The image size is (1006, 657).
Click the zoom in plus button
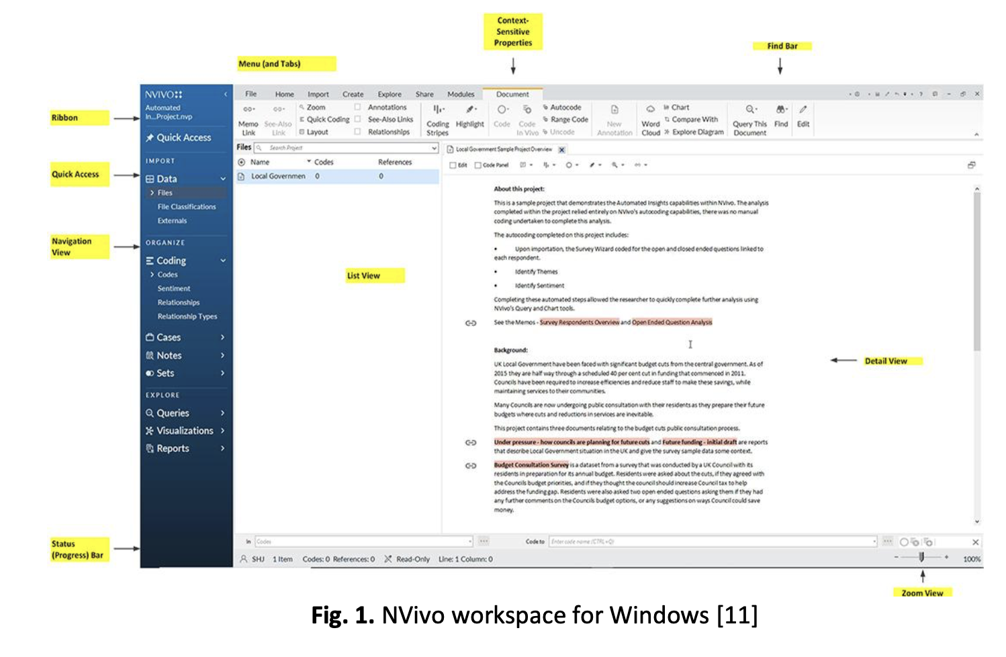tap(947, 558)
